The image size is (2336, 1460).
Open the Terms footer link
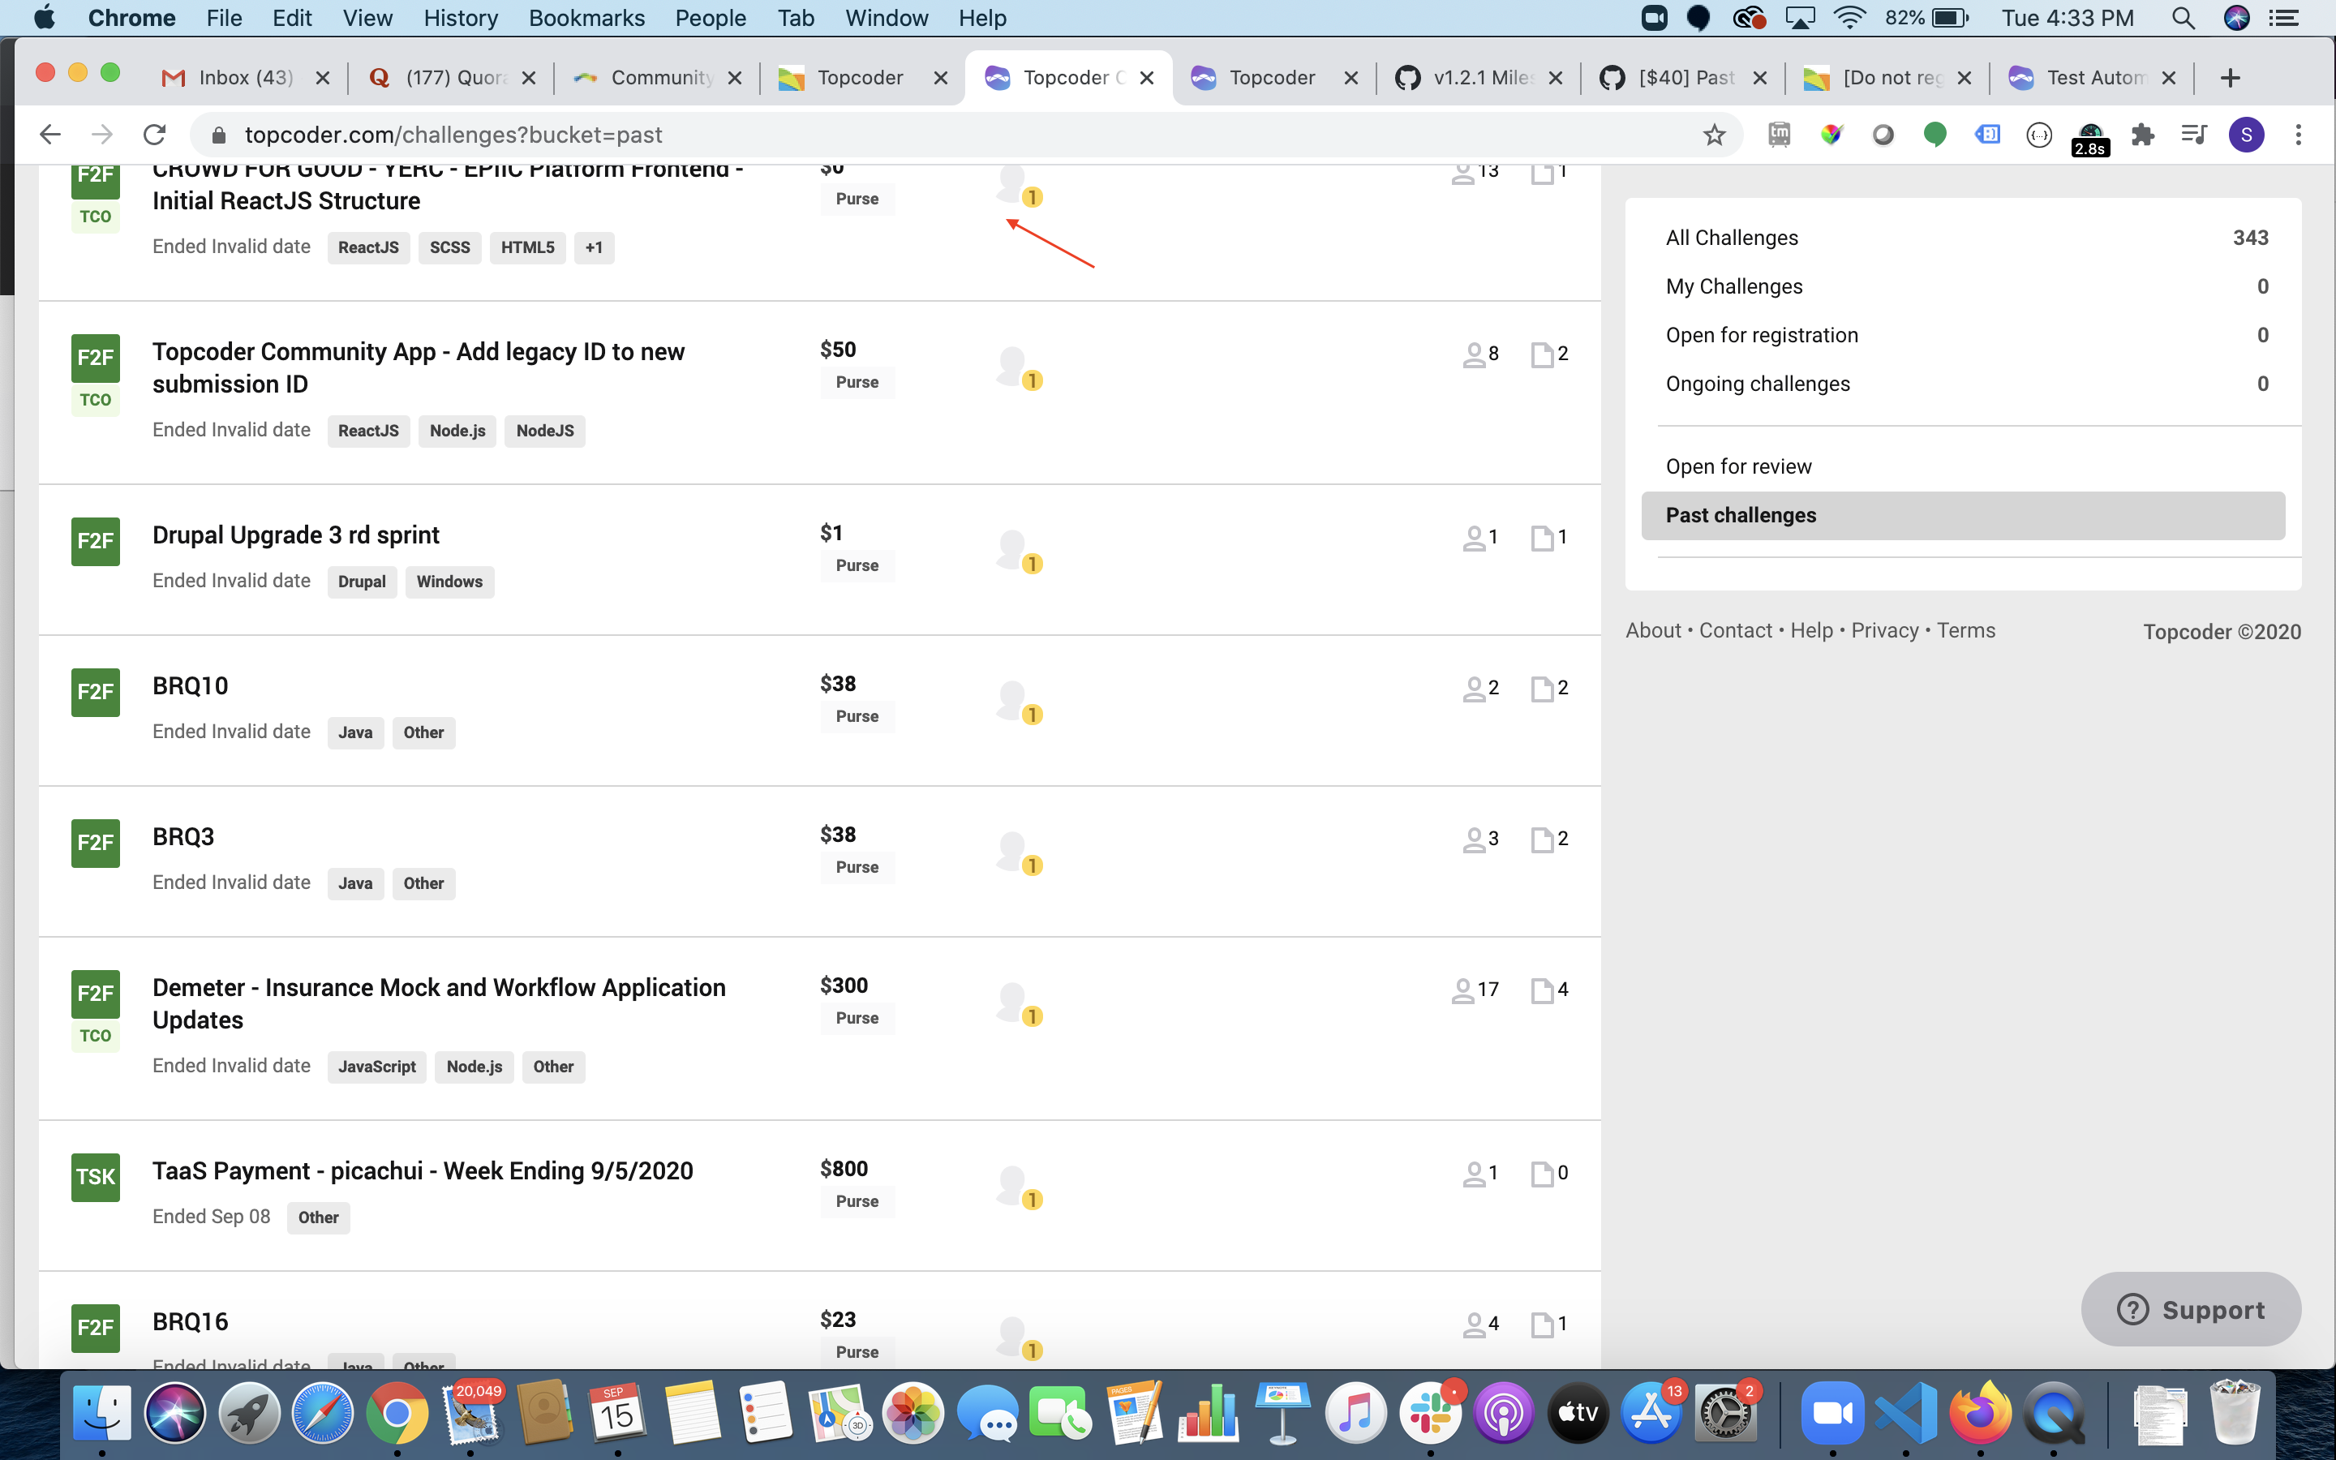coord(1965,630)
